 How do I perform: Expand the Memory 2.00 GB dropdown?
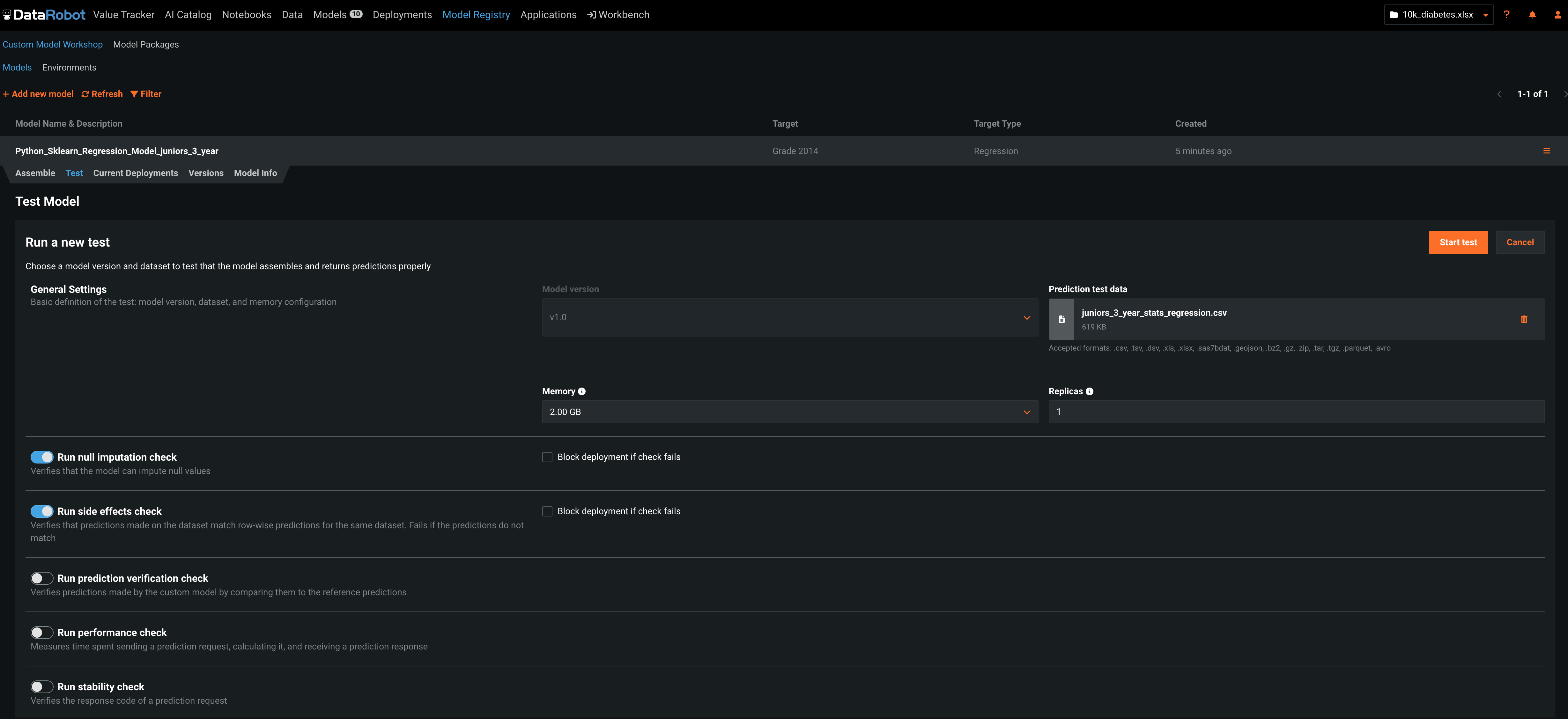click(x=789, y=412)
